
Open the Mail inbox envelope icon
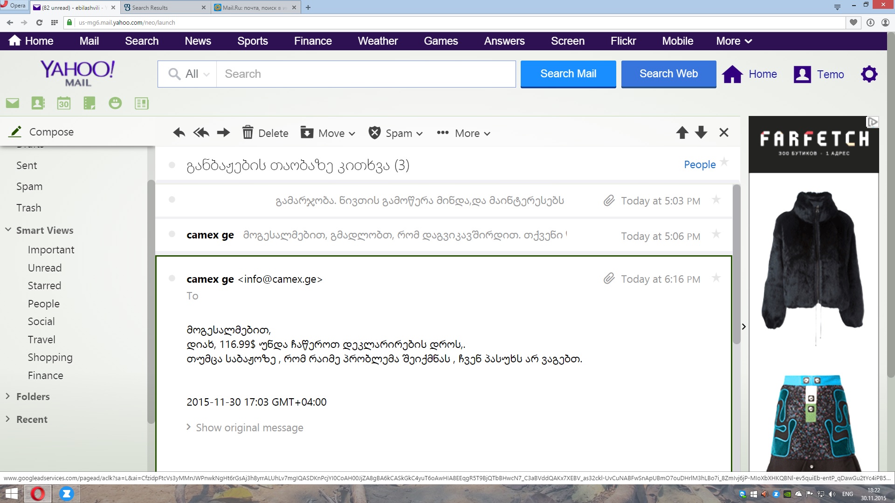tap(13, 103)
